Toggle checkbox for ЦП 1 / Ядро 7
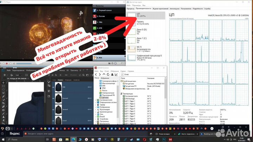Viewport: 253px width, 142px height. point(124,116)
